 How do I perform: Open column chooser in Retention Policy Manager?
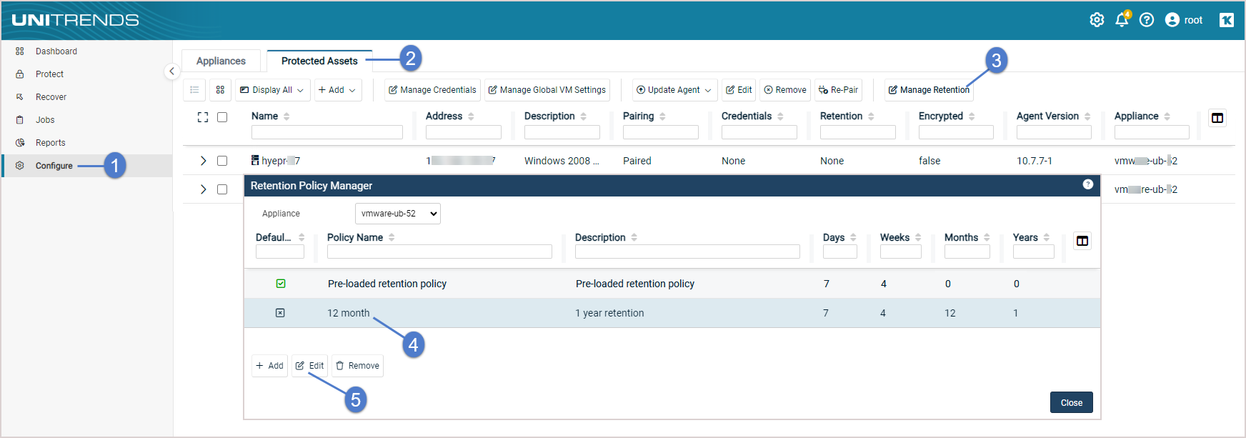(x=1082, y=241)
